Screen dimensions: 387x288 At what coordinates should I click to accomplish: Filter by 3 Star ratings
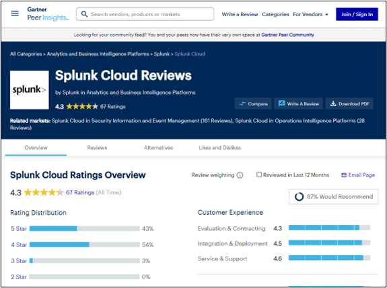point(19,260)
